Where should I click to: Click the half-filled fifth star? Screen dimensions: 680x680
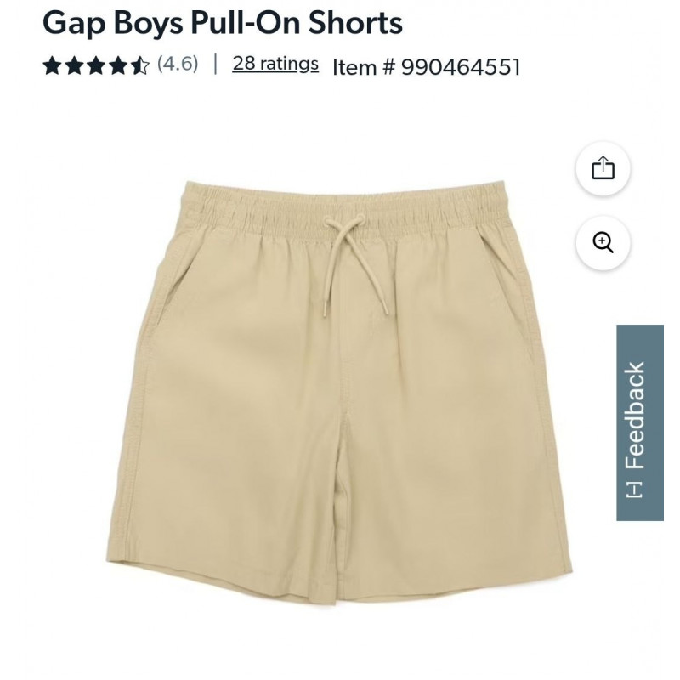pos(140,65)
